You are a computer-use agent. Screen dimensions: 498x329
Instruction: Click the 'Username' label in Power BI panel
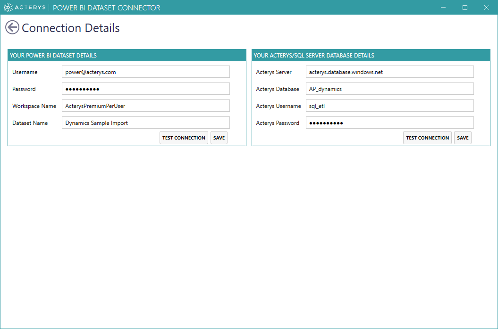click(x=25, y=72)
